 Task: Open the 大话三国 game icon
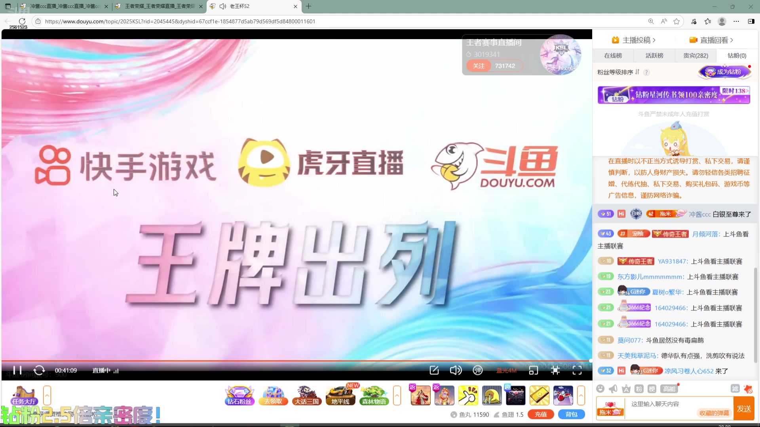[x=306, y=395]
